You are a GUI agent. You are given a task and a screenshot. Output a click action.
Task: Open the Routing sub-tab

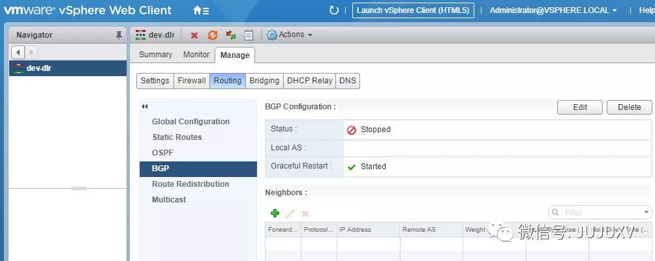pyautogui.click(x=228, y=81)
